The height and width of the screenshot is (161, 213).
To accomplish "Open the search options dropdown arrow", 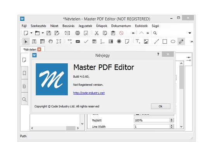I will (x=190, y=33).
